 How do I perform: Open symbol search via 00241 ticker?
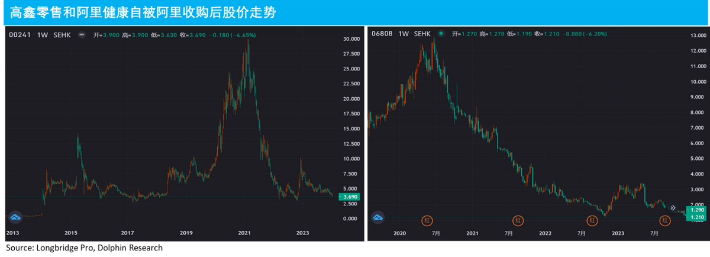pyautogui.click(x=19, y=35)
